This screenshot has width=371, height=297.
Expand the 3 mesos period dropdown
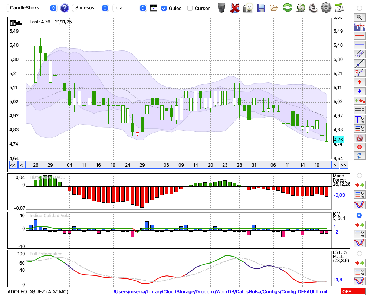pyautogui.click(x=91, y=8)
